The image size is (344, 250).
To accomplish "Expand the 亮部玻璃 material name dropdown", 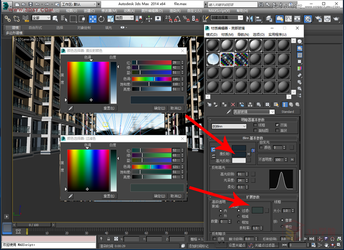I will (272, 112).
